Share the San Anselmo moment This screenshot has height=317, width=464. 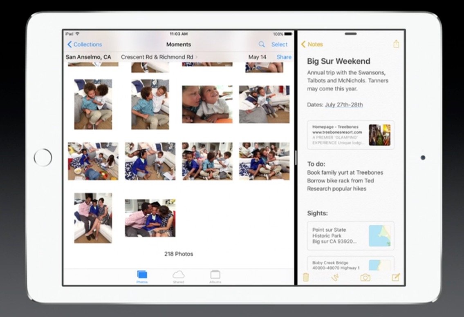(284, 57)
